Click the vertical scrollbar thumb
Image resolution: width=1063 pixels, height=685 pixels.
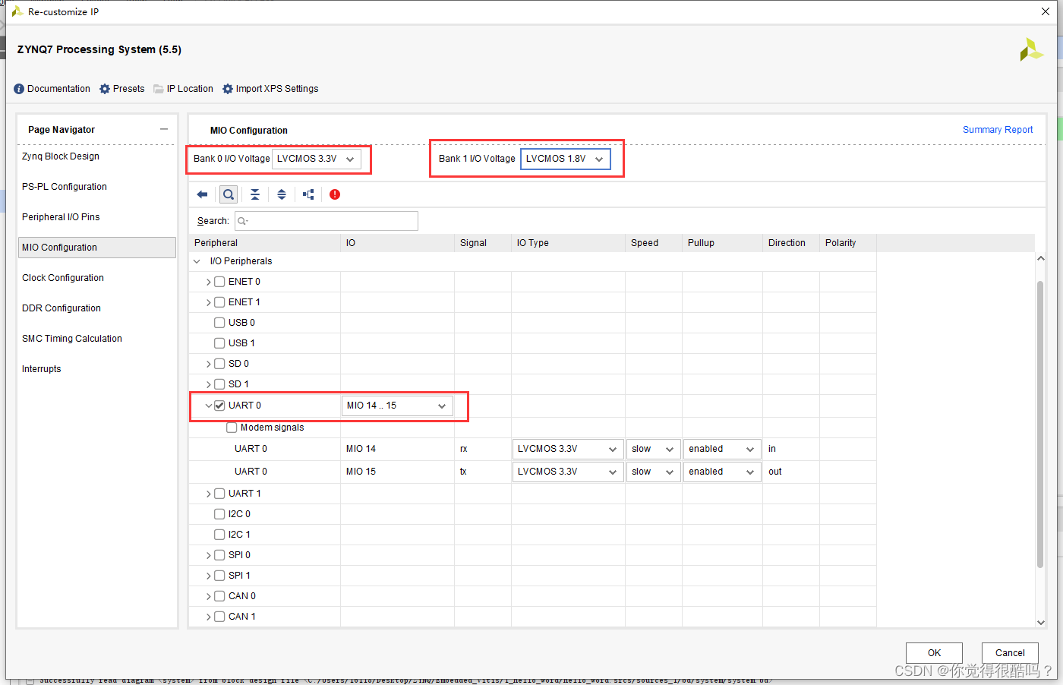pyautogui.click(x=1040, y=424)
